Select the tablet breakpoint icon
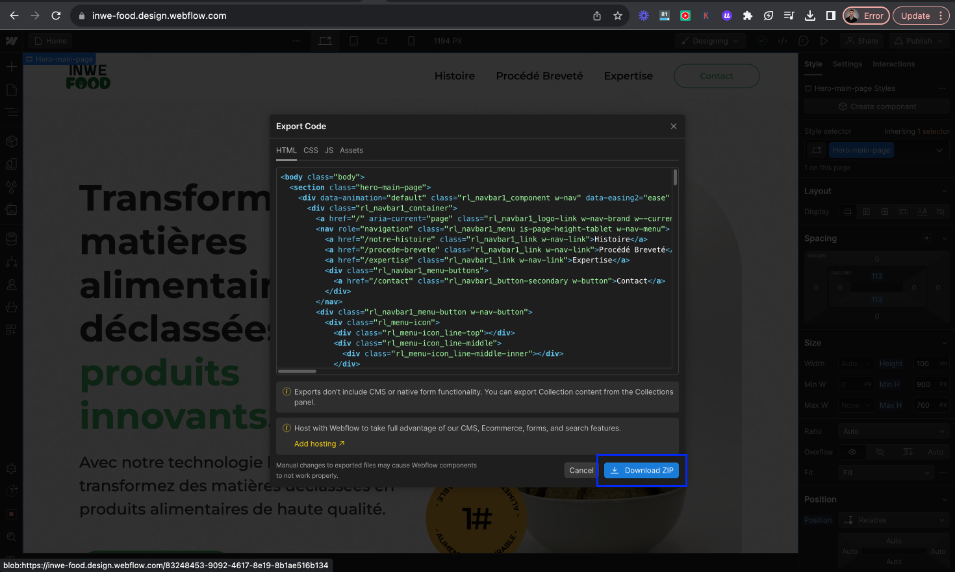 (354, 41)
